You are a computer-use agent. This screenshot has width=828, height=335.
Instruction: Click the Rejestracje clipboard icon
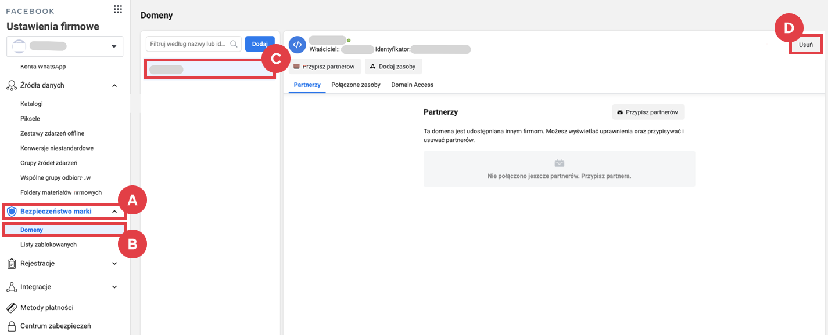click(x=12, y=264)
